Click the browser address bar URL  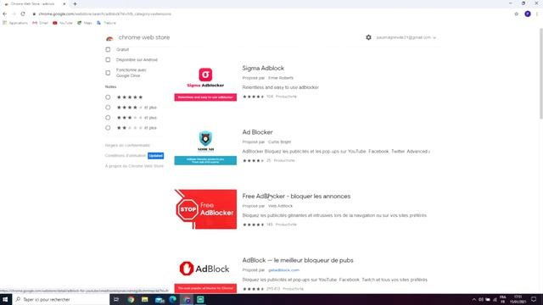click(x=104, y=14)
